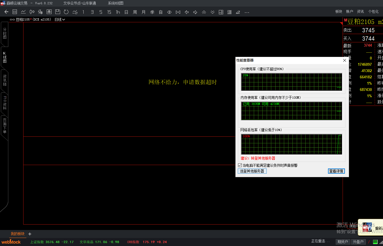Open the more options ellipsis in toolbar
383x246 pixels.
247,12
